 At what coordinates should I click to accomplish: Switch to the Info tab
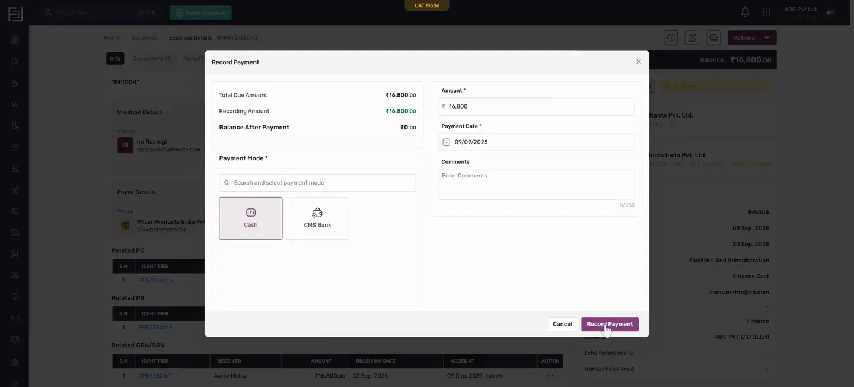tap(115, 58)
